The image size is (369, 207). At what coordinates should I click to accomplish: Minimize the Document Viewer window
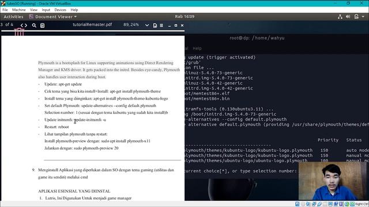point(170,25)
